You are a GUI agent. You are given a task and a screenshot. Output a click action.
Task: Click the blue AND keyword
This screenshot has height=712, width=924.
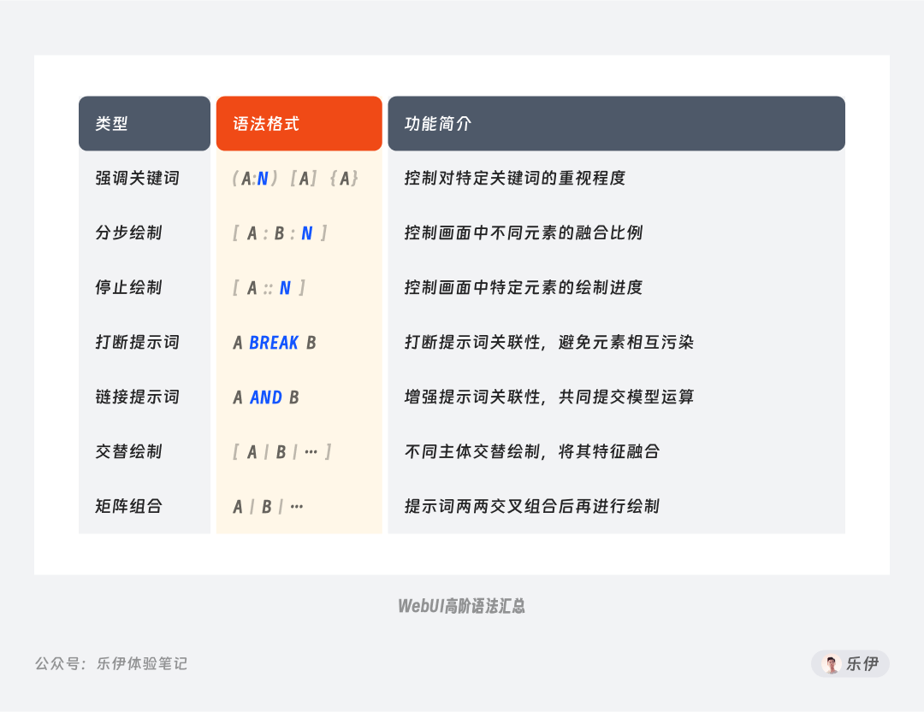266,397
